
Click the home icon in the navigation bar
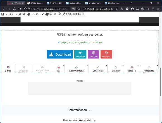[15, 9]
